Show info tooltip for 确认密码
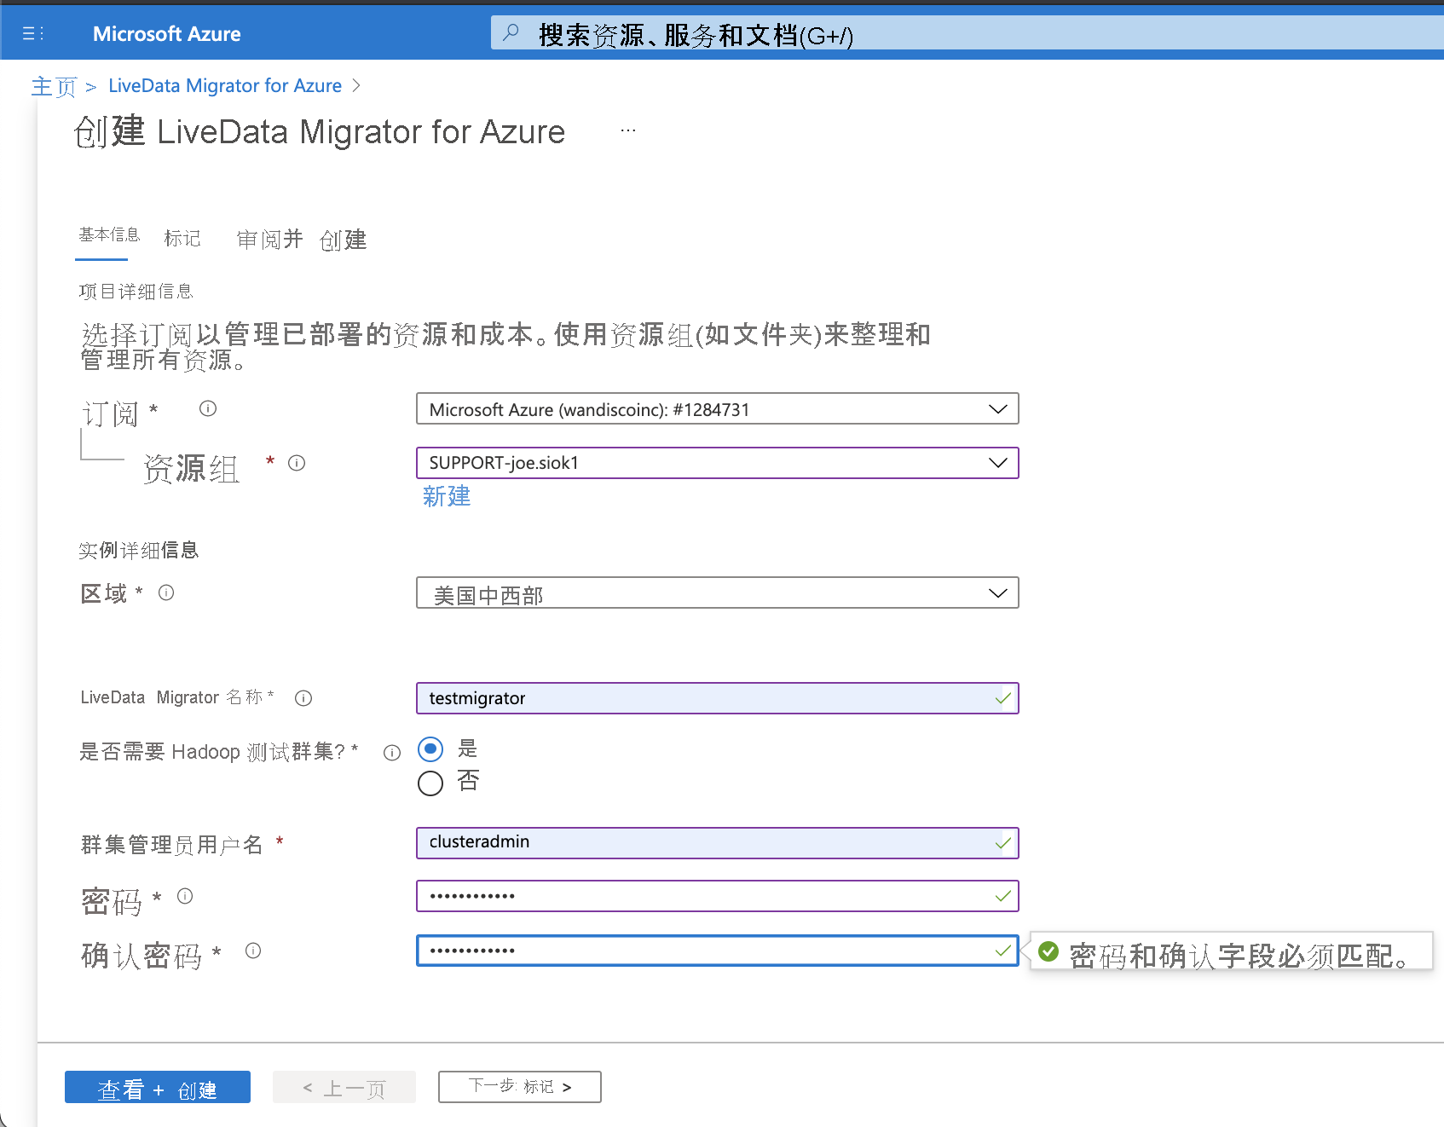This screenshot has height=1127, width=1444. pos(253,951)
